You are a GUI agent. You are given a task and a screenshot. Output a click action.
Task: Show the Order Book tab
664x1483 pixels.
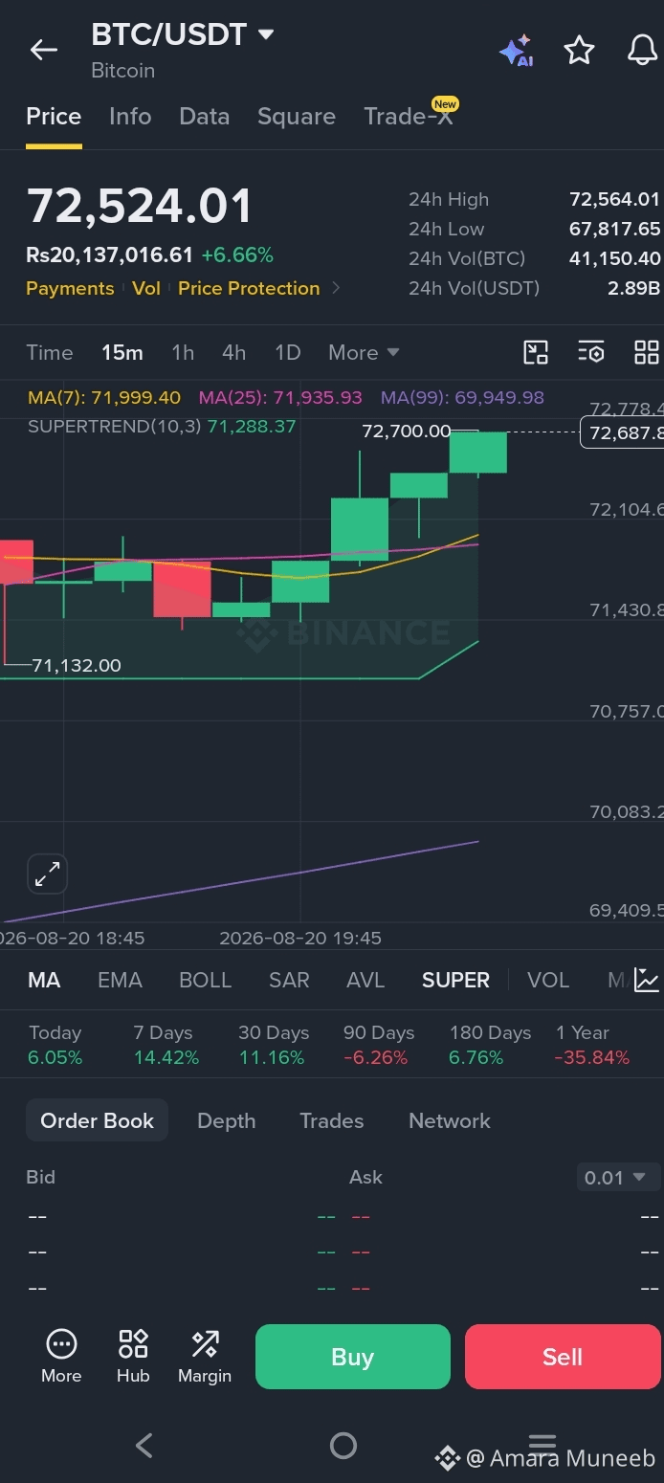click(97, 1120)
